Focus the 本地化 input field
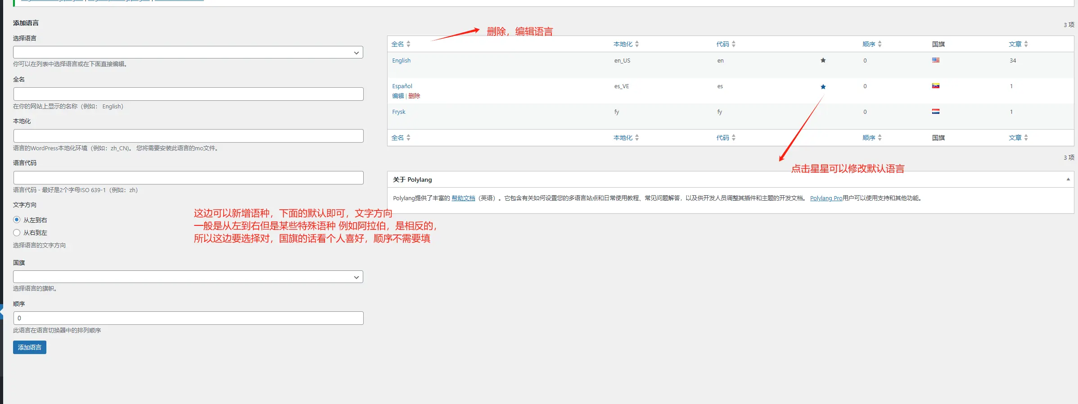 [188, 136]
